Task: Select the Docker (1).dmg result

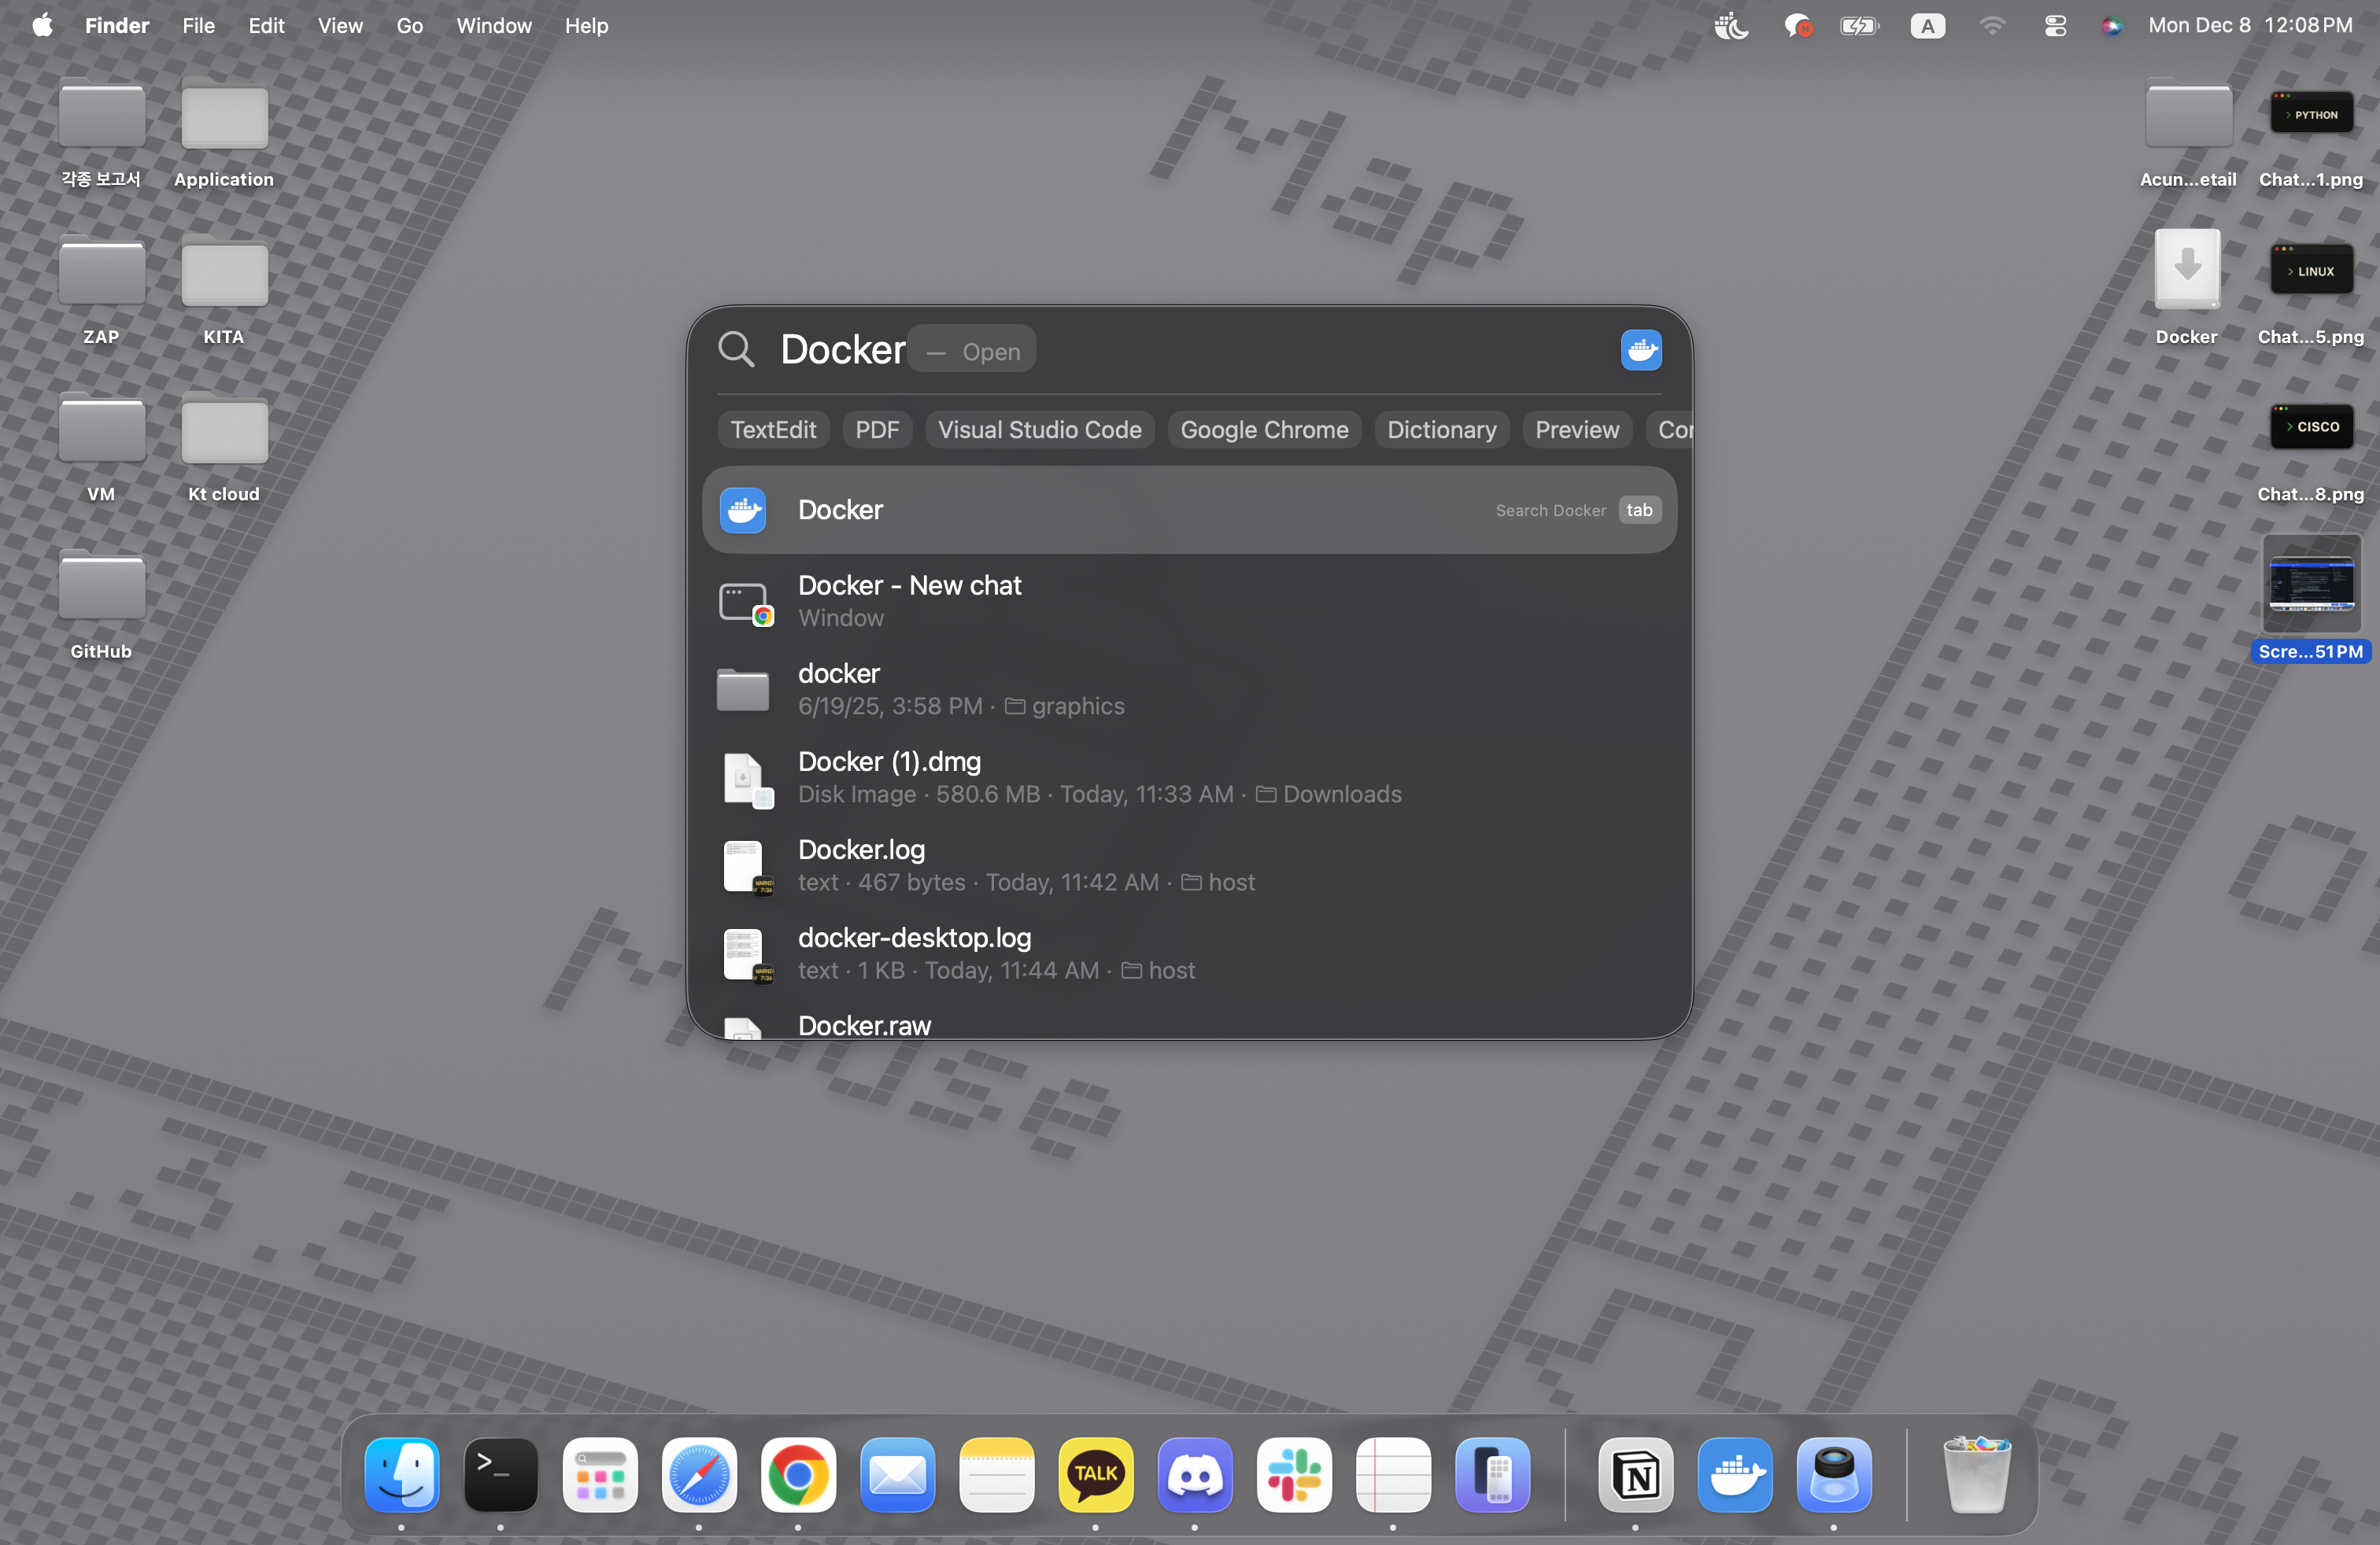Action: click(1189, 777)
